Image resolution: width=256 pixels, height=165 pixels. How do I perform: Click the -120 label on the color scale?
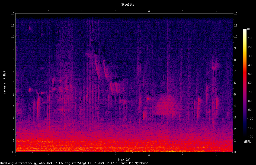click(x=249, y=137)
